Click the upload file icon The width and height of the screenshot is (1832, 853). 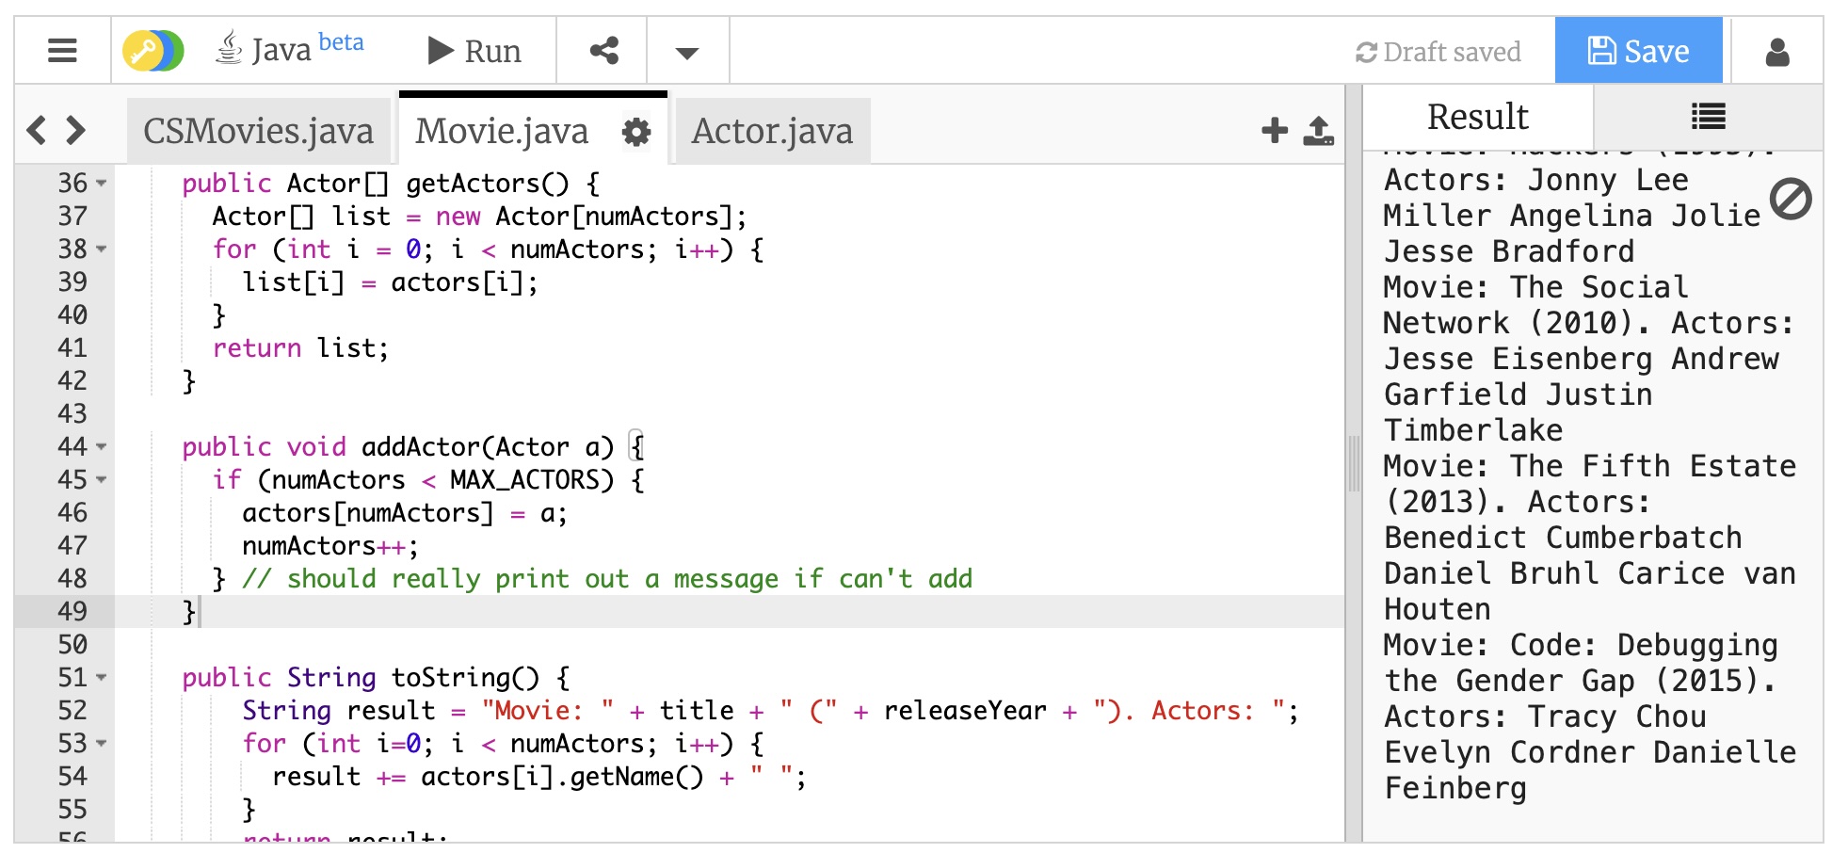[x=1318, y=131]
